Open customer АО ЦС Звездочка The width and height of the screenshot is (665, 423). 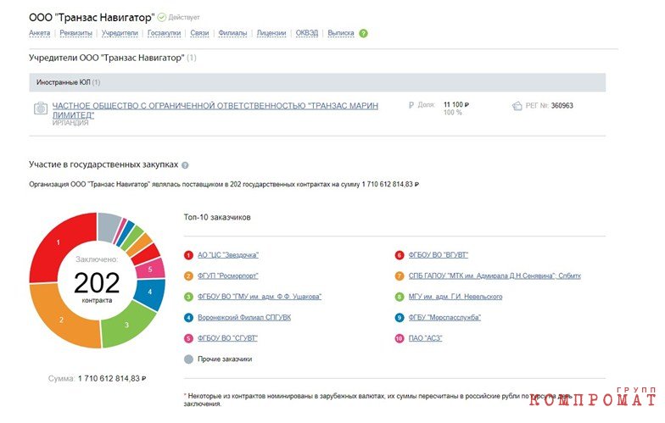point(227,255)
